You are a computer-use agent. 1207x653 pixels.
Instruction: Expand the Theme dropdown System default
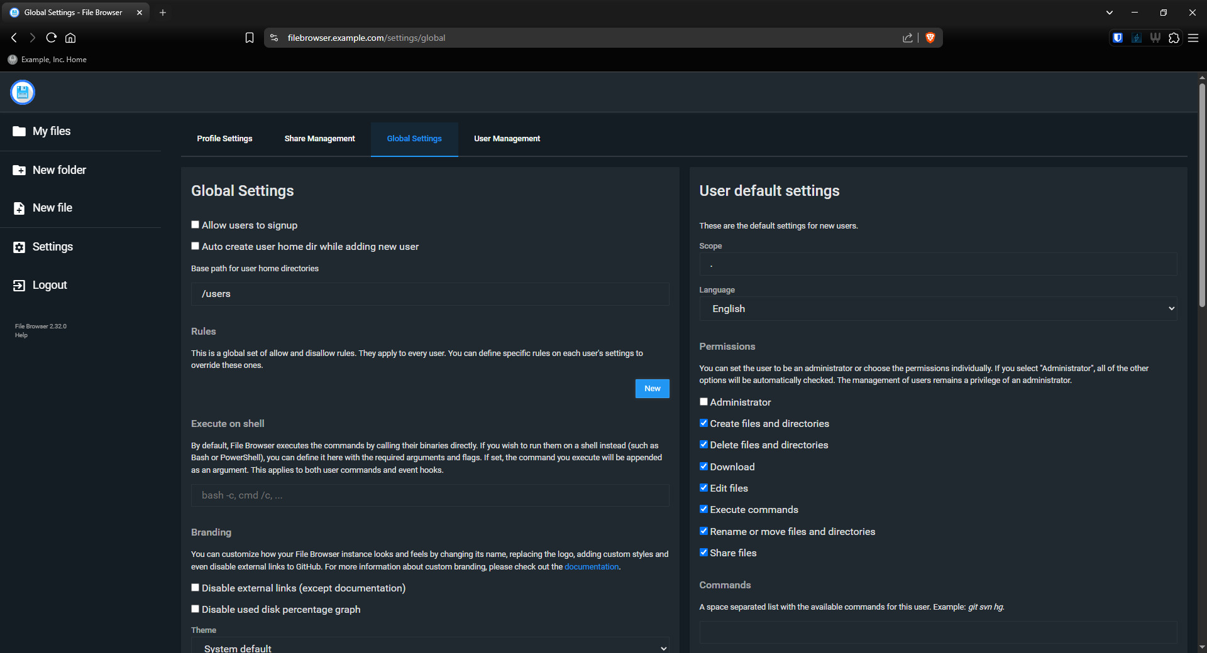[430, 647]
